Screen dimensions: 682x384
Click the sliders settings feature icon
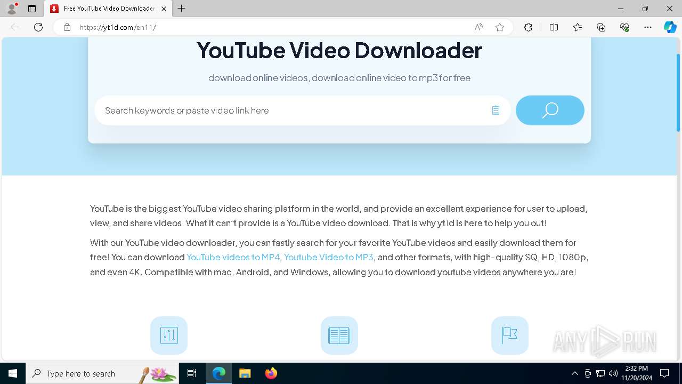click(169, 335)
